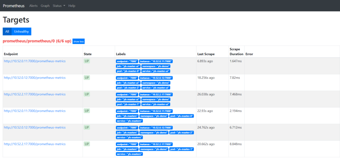Click the Last Scrape column header

click(x=206, y=54)
